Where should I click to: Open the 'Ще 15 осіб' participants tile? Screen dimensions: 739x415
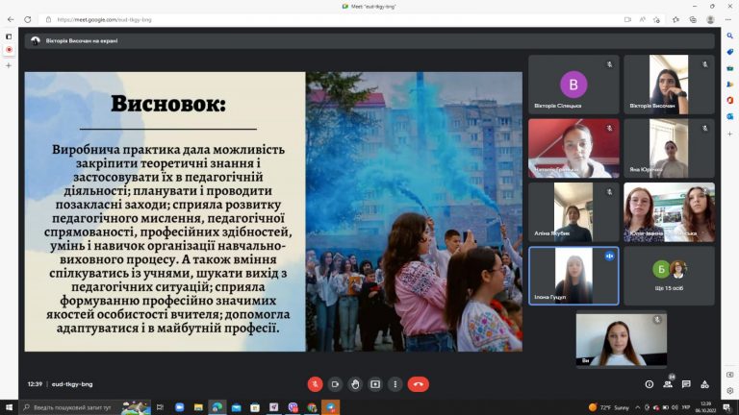coord(670,276)
